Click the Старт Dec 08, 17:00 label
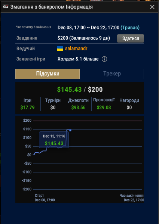159x224 pixels. pyautogui.click(x=45, y=198)
